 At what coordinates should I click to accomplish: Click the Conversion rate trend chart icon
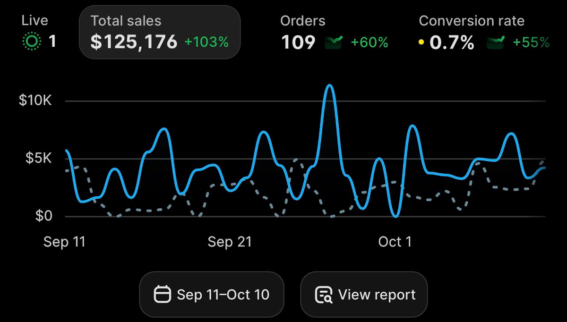pyautogui.click(x=496, y=42)
